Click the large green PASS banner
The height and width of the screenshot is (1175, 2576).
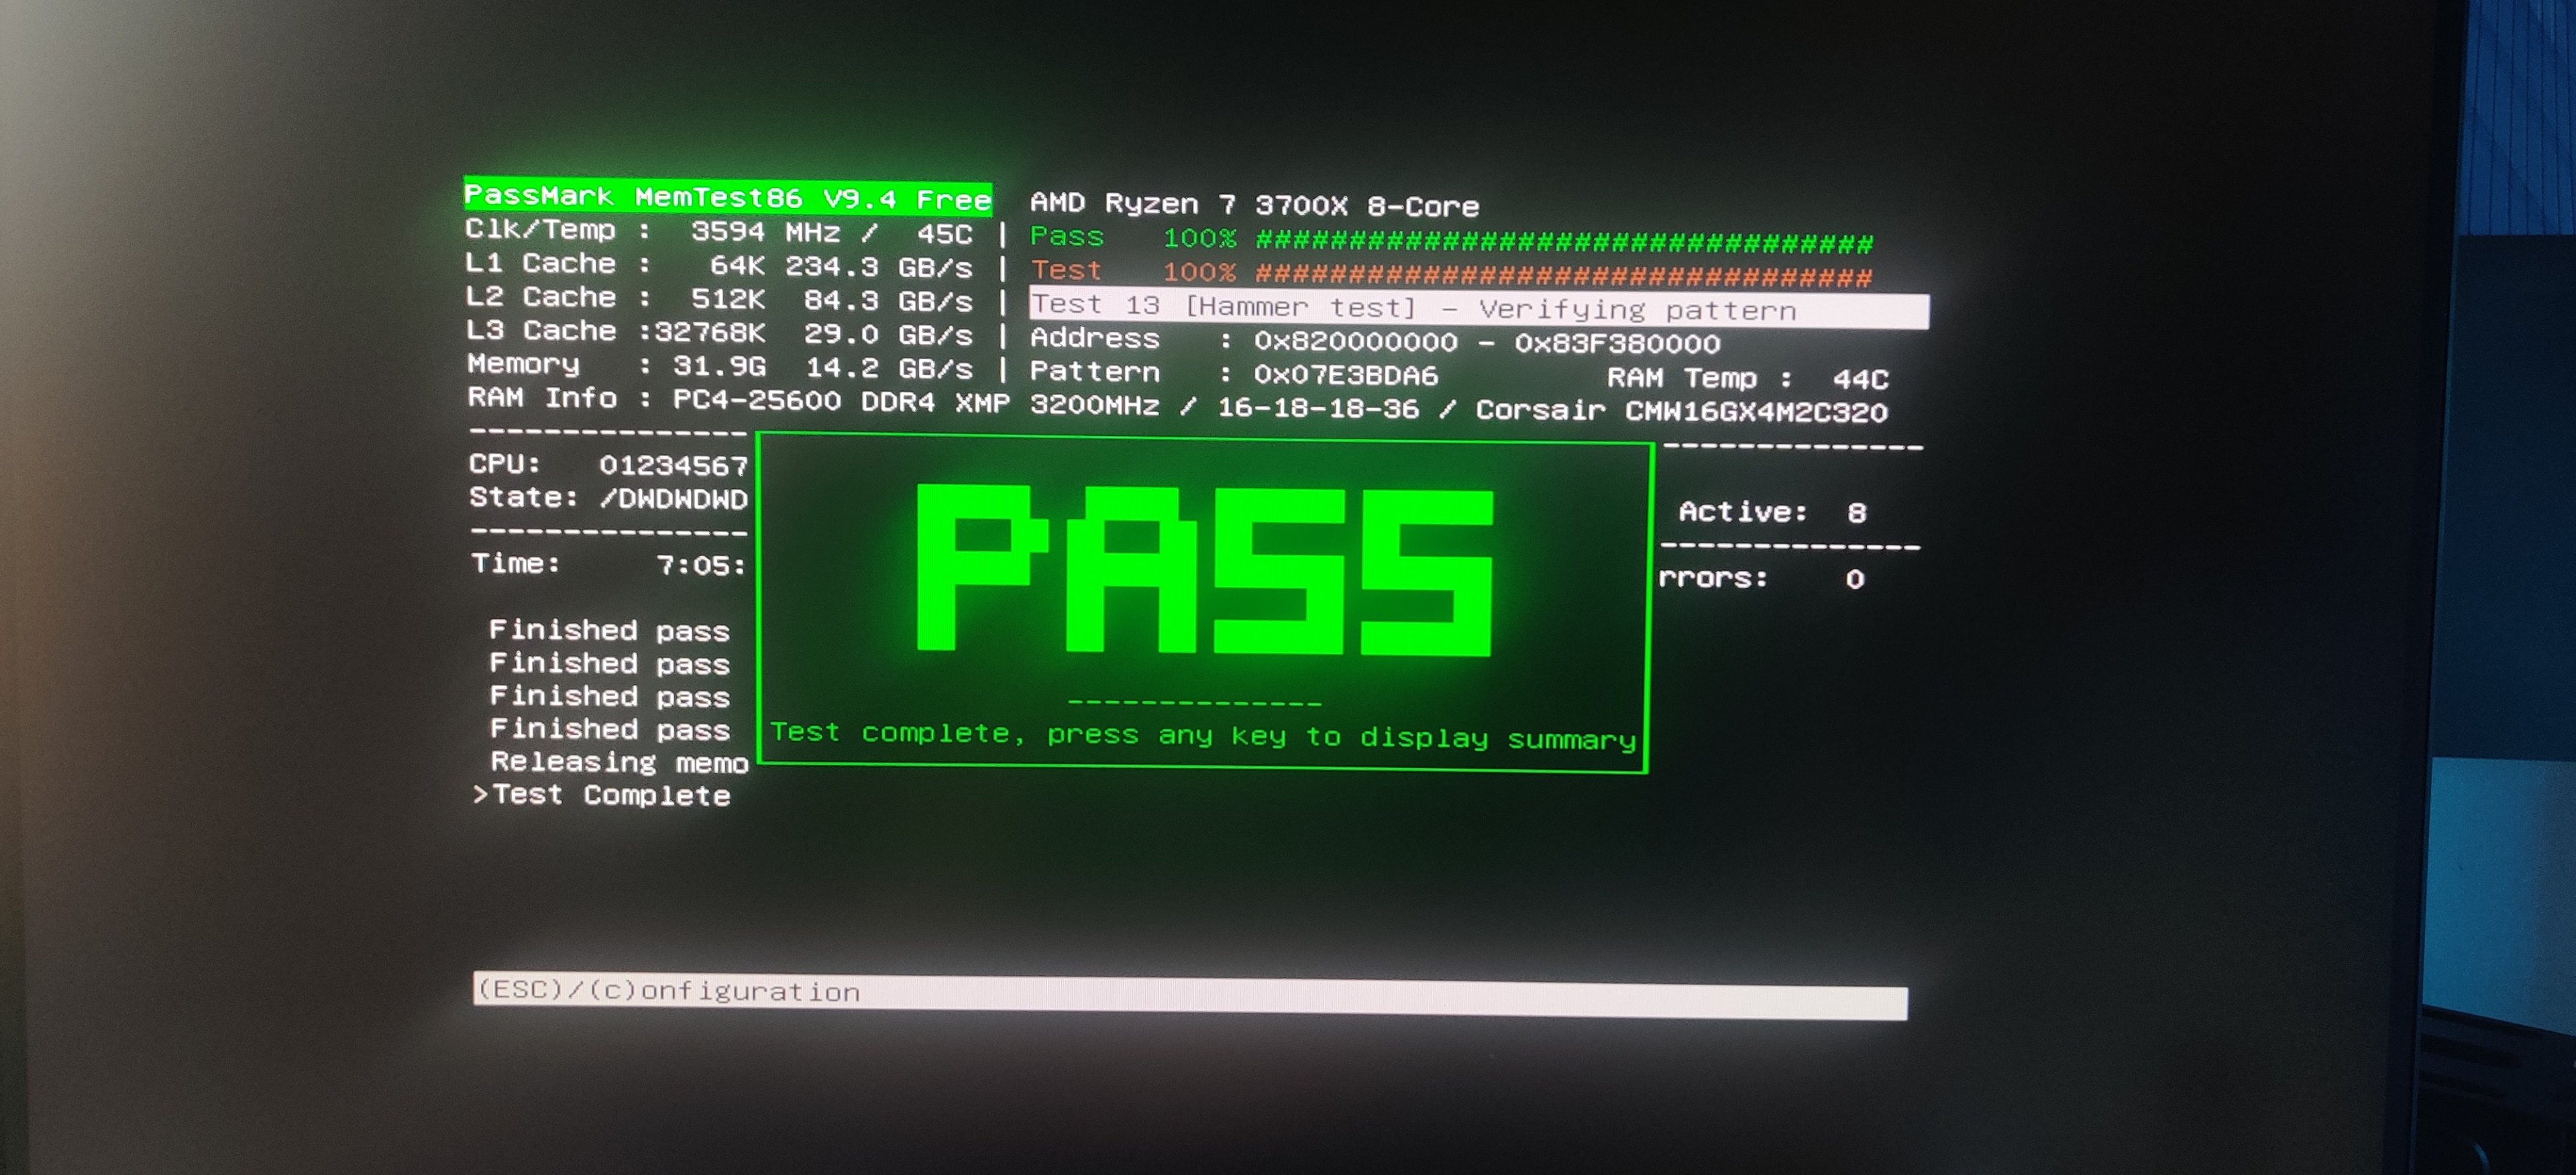click(x=1204, y=569)
